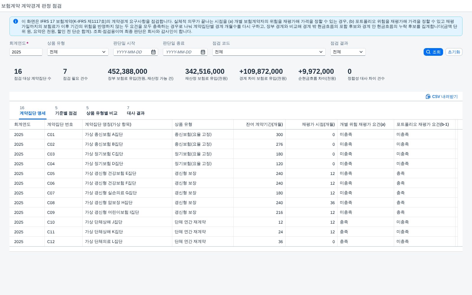Open calendar picker for 판단일 시작
Image resolution: width=472 pixels, height=295 pixels.
(153, 52)
